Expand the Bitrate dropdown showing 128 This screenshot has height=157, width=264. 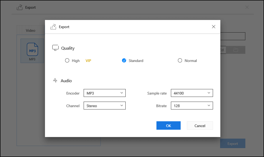pyautogui.click(x=192, y=106)
